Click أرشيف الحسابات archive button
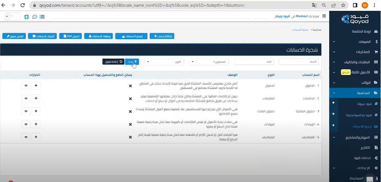The width and height of the screenshot is (381, 182). point(42,36)
